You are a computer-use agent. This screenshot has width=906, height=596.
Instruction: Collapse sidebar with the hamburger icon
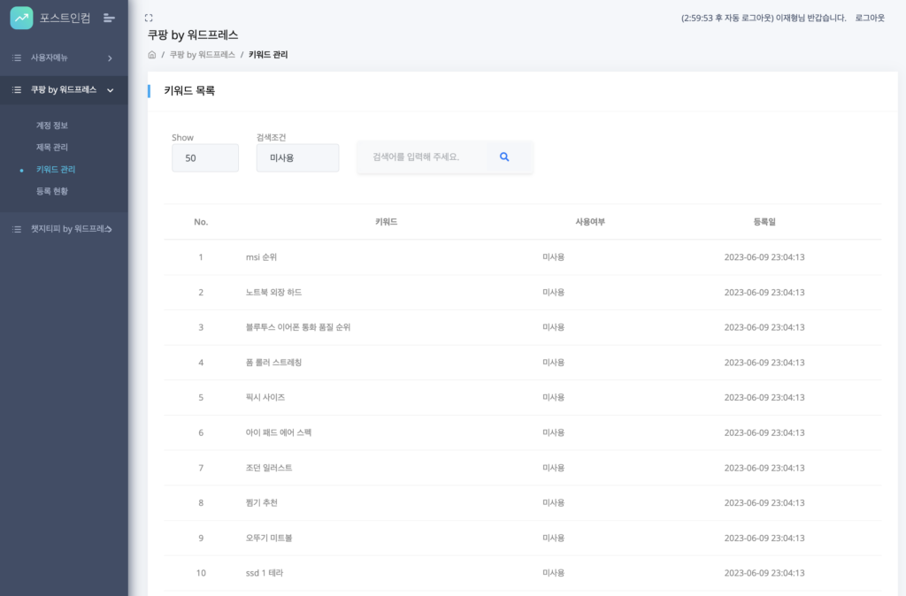pyautogui.click(x=109, y=18)
